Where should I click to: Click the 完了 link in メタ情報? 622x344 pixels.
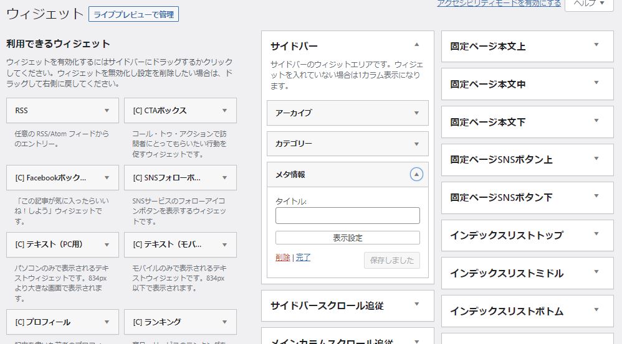tap(303, 258)
